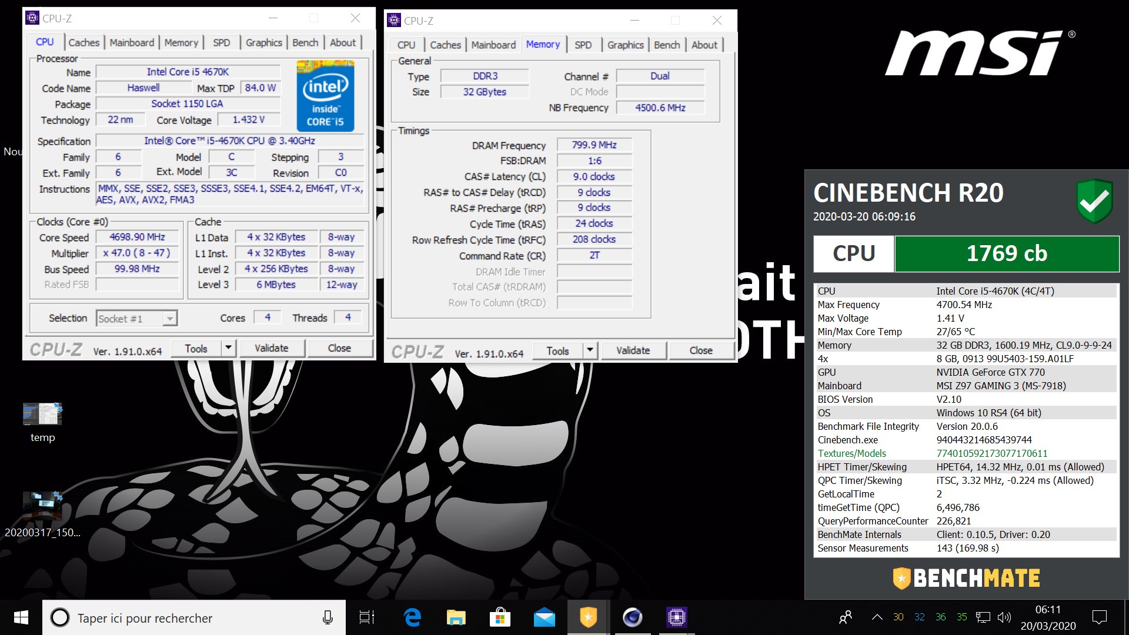Screen dimensions: 1129x635
Task: Click the temp desktop shortcut icon
Action: click(x=42, y=415)
